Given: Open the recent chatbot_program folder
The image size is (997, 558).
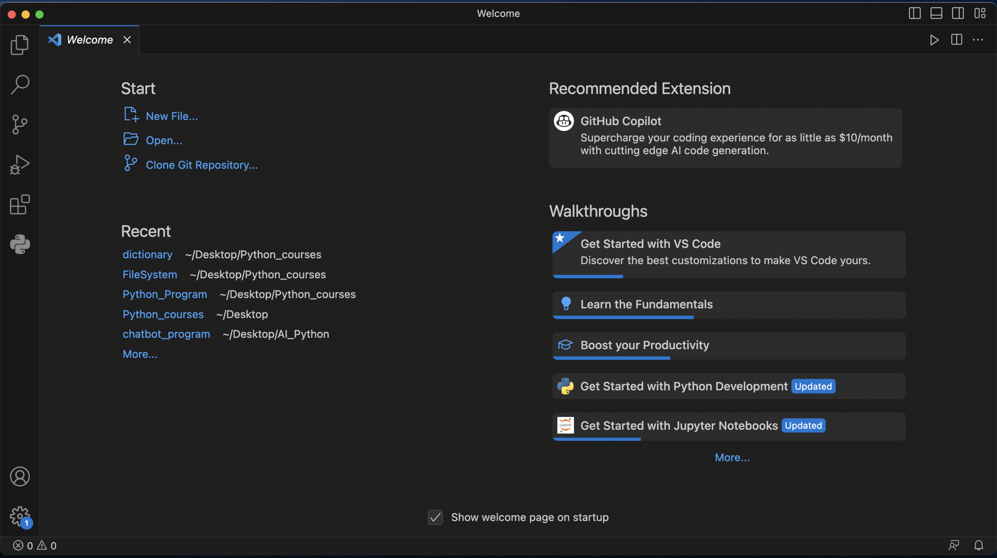Looking at the screenshot, I should point(166,334).
